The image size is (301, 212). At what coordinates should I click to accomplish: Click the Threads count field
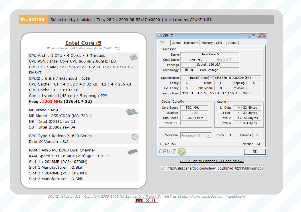257,135
